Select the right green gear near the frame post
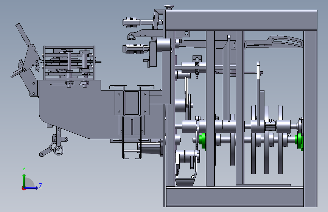The height and width of the screenshot is (212, 328). [x=299, y=141]
